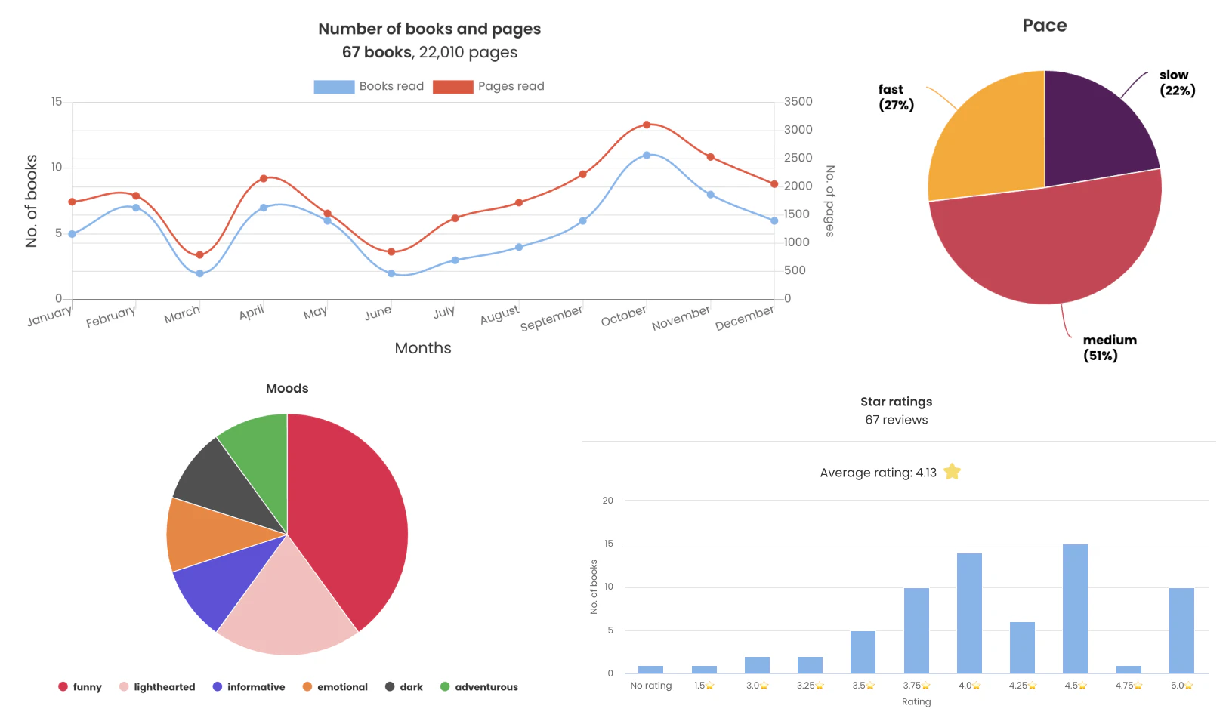This screenshot has height=718, width=1229.
Task: Click the fast (27%) pace label
Action: [895, 97]
